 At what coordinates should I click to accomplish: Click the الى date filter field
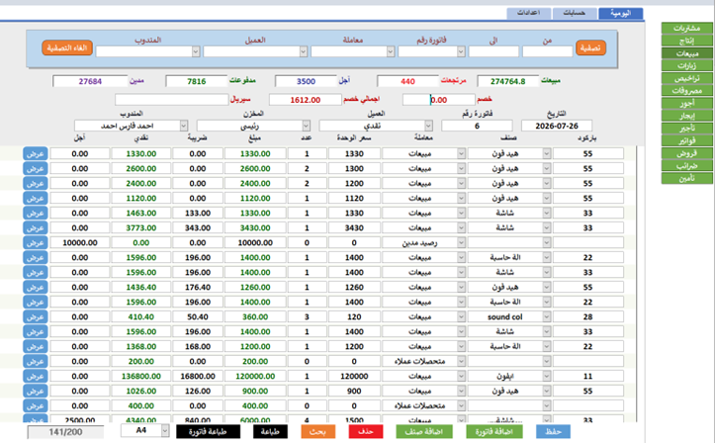(493, 51)
